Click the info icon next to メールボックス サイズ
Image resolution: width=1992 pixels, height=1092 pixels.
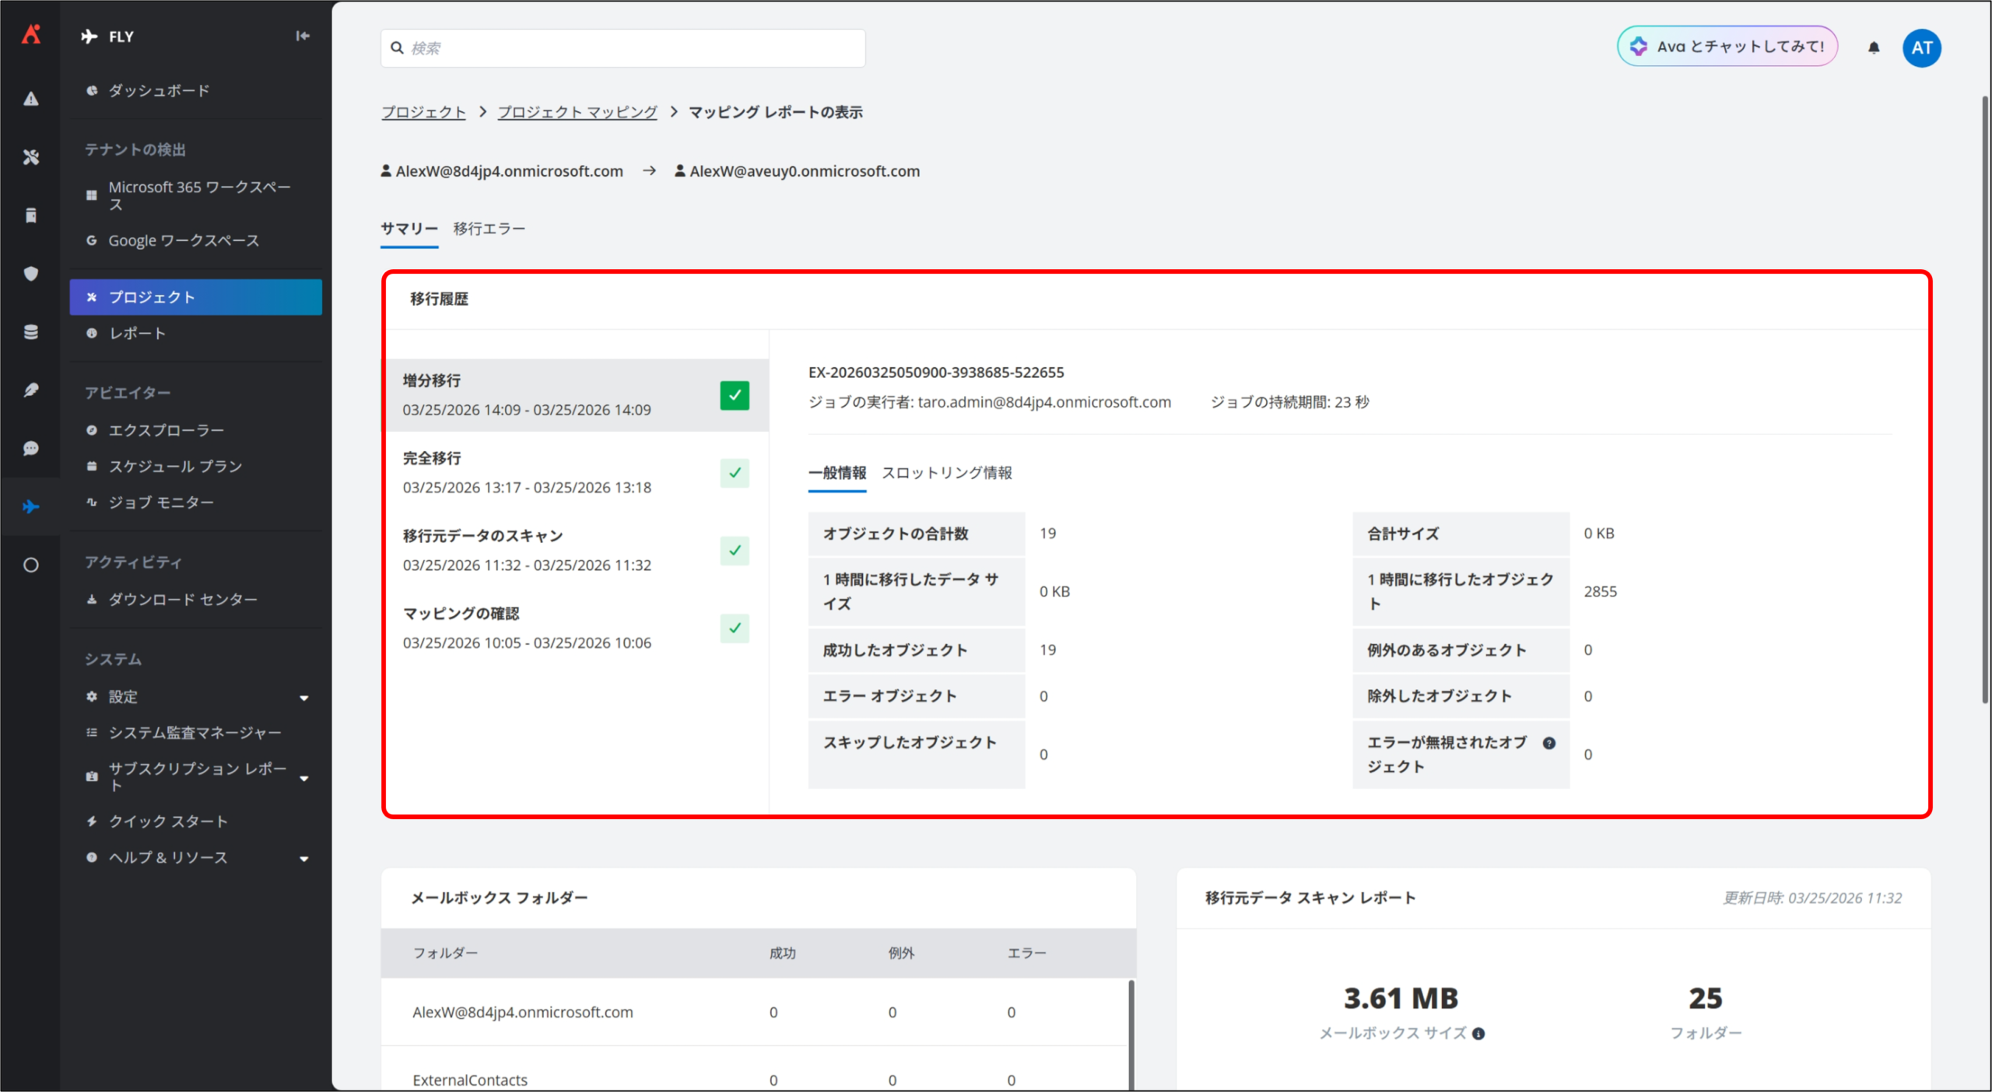click(1478, 1034)
